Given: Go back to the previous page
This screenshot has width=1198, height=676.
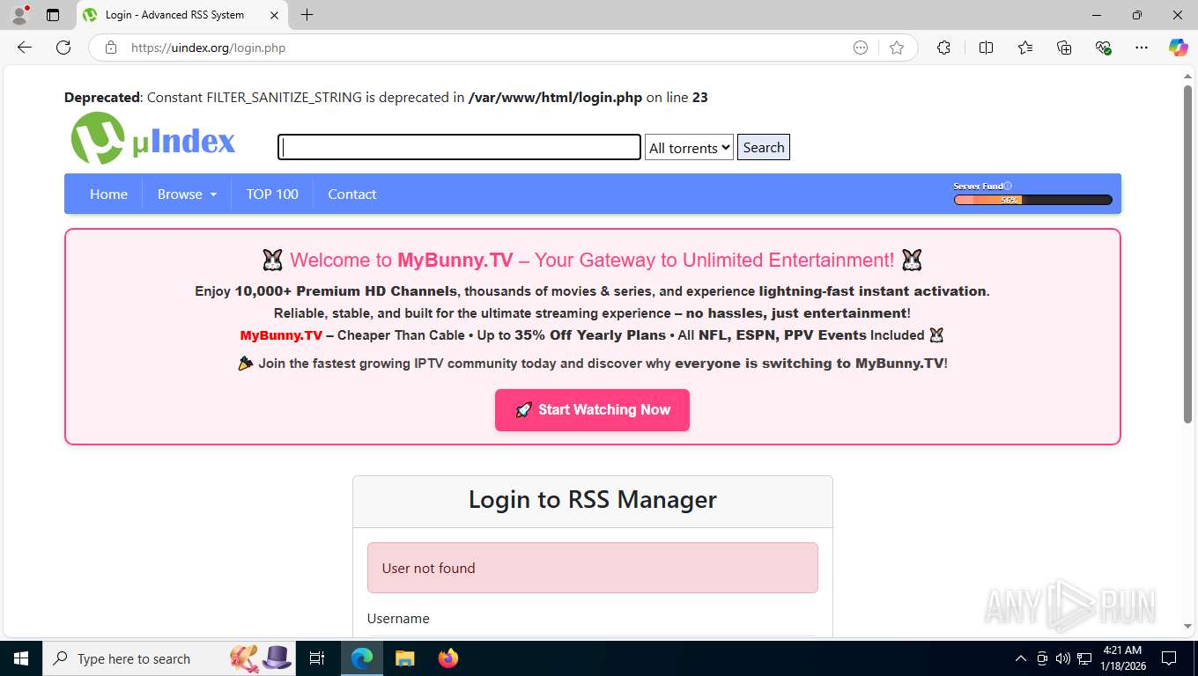Looking at the screenshot, I should tap(25, 48).
